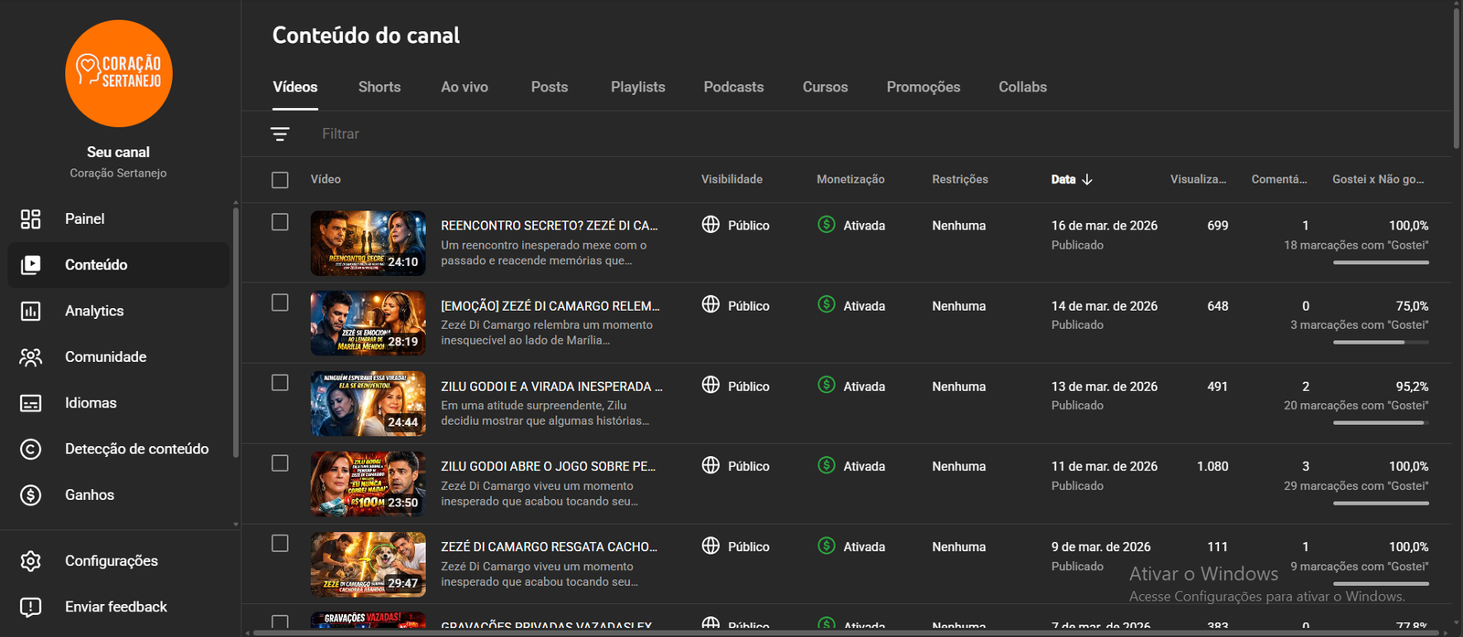Open the ZILU GODOI ABRE O JOGO video title
Image resolution: width=1463 pixels, height=637 pixels.
[548, 466]
